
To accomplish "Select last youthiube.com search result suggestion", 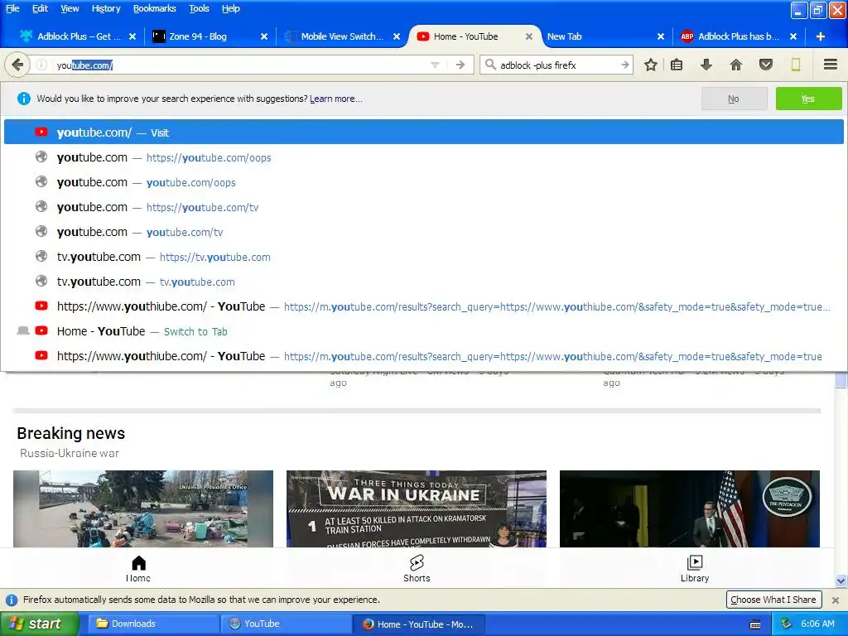I will coord(423,356).
